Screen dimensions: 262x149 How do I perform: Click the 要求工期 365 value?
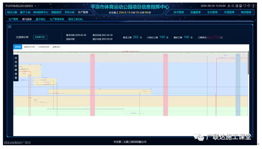(x=136, y=37)
